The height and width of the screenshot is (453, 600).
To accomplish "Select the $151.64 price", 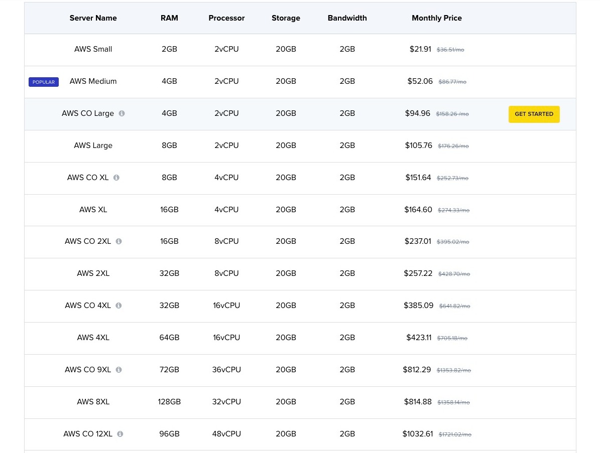I will 418,178.
